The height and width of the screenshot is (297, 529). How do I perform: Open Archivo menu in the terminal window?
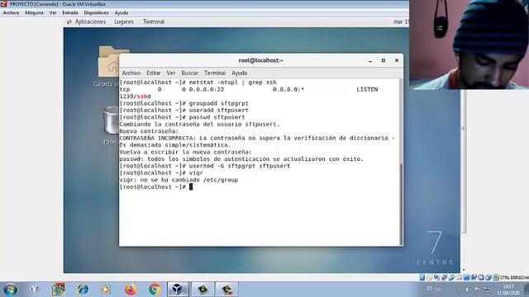(131, 73)
